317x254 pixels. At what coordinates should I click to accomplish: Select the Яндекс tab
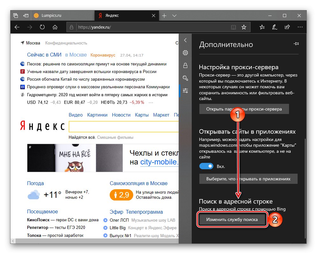127,16
